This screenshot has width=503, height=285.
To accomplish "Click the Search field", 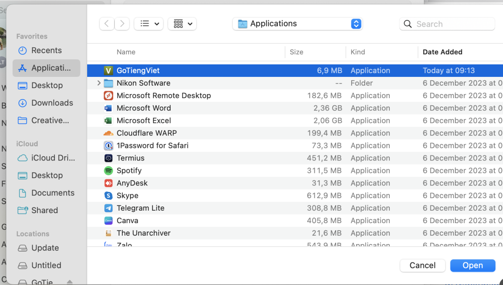I will [453, 24].
